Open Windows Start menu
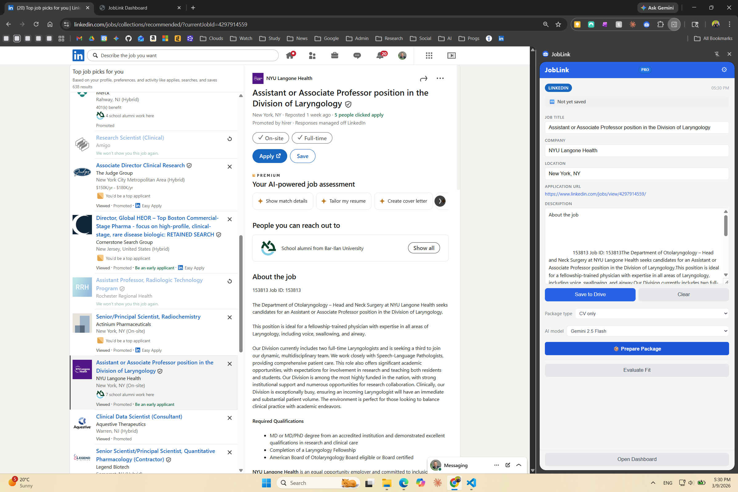 266,483
